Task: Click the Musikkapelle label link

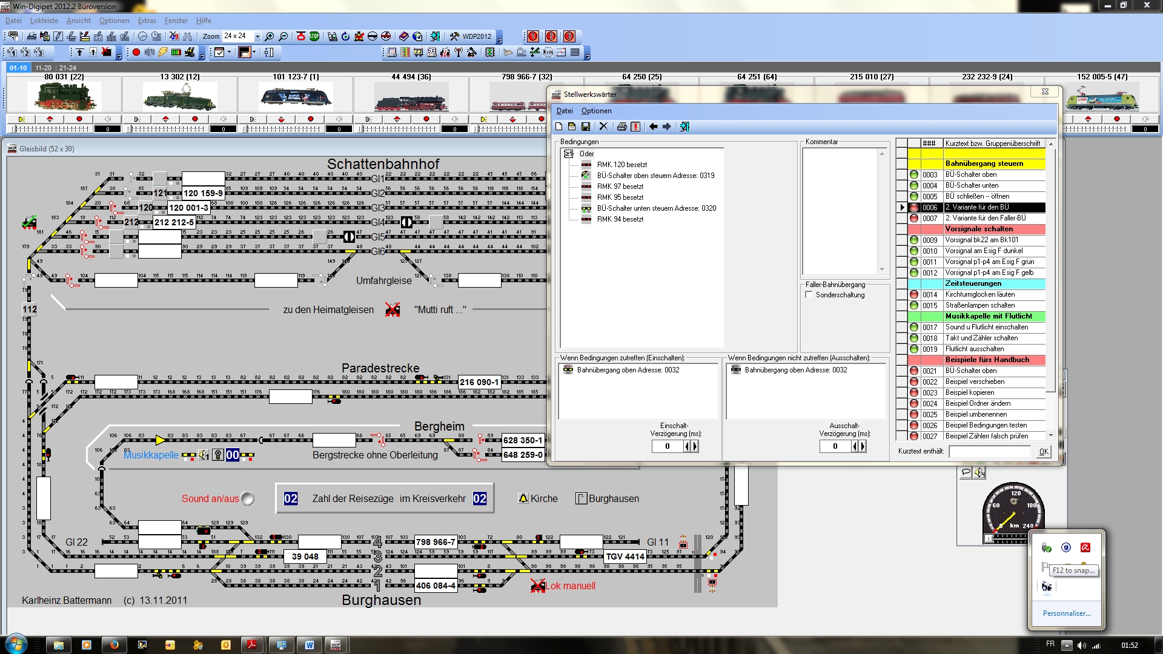Action: (x=151, y=455)
